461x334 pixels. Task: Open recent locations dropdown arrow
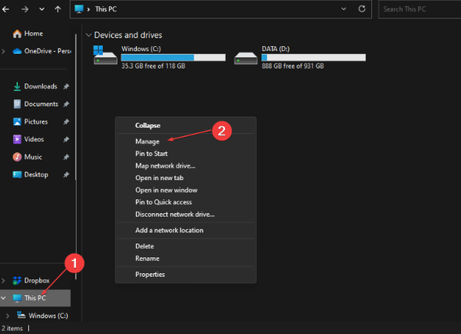coord(41,9)
